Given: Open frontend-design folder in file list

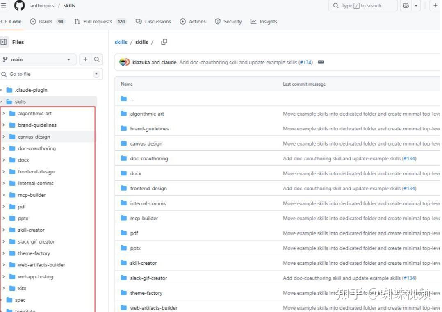Looking at the screenshot, I should coord(148,188).
